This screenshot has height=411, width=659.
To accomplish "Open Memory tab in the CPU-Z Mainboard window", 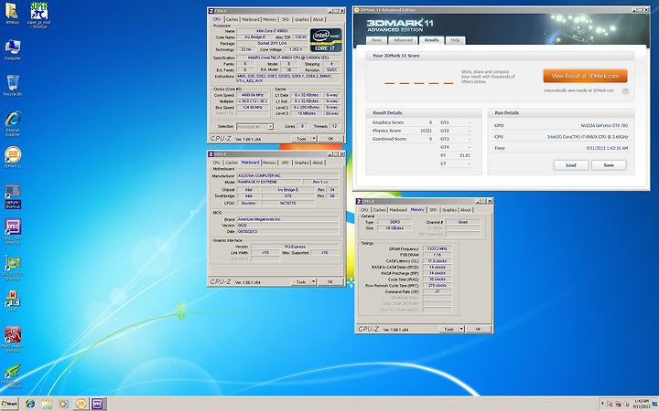I will point(269,163).
